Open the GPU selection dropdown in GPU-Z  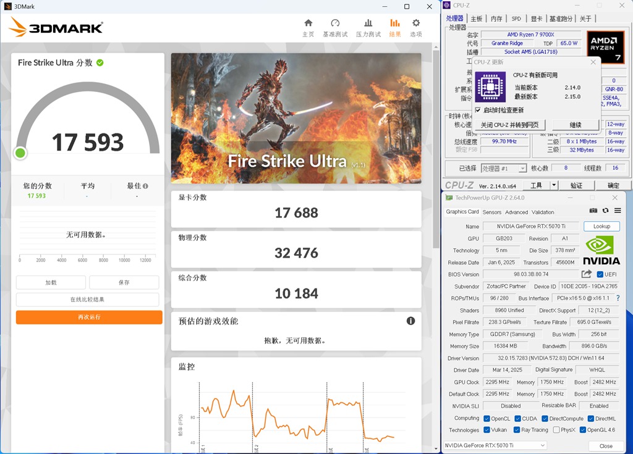pos(495,445)
